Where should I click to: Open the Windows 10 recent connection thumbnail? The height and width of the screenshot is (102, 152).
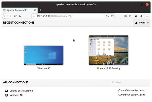44,55
